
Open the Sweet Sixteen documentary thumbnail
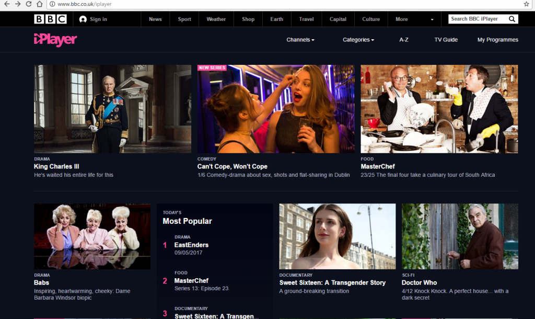pos(338,236)
